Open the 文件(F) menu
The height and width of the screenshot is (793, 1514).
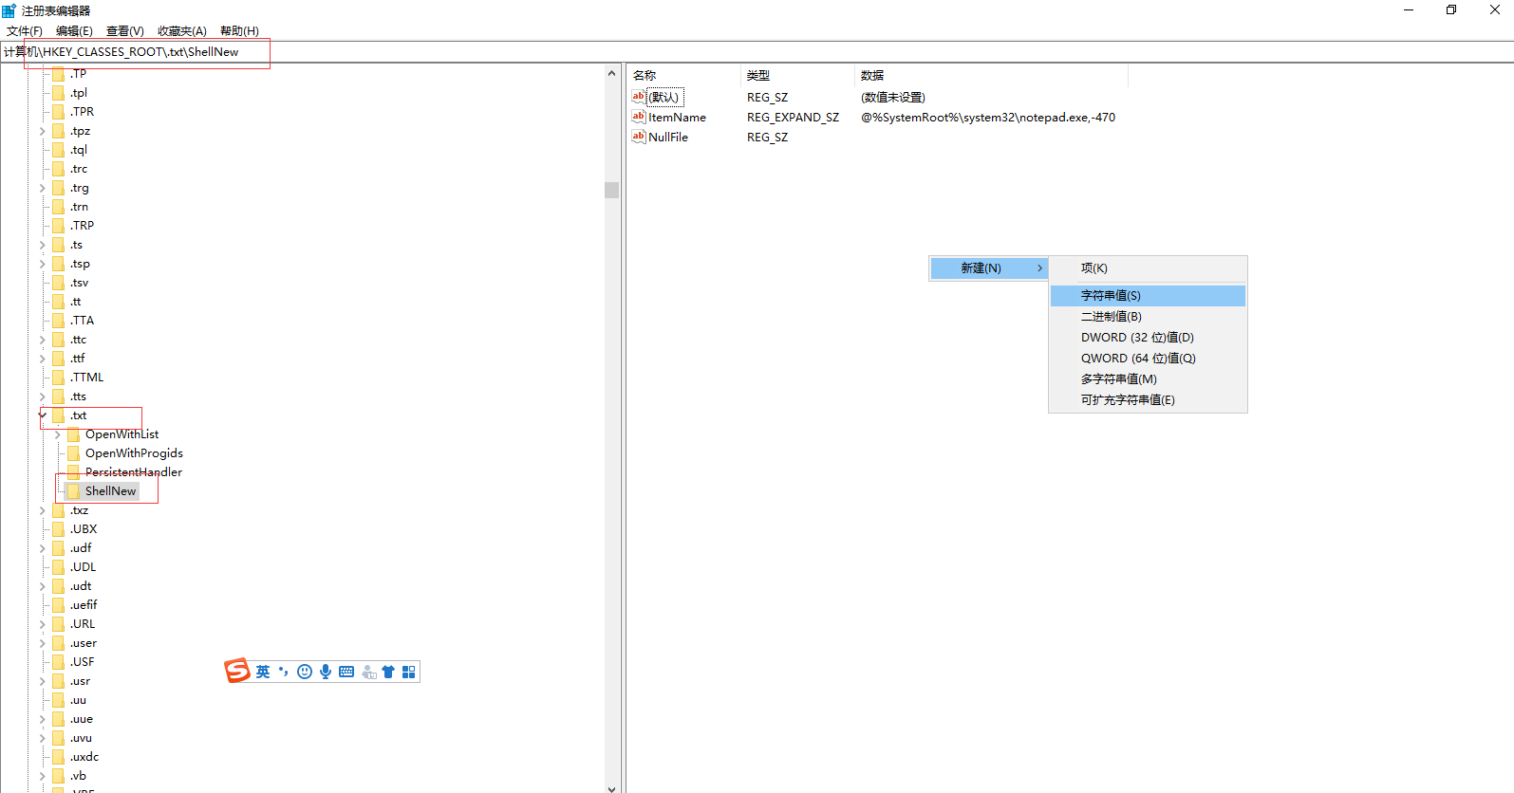25,30
